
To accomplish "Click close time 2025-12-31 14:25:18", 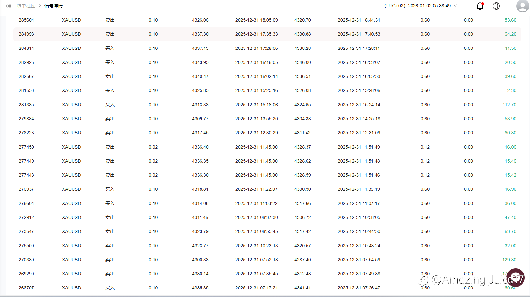I will 359,119.
